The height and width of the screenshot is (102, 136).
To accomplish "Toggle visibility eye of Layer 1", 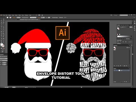I will [114, 71].
